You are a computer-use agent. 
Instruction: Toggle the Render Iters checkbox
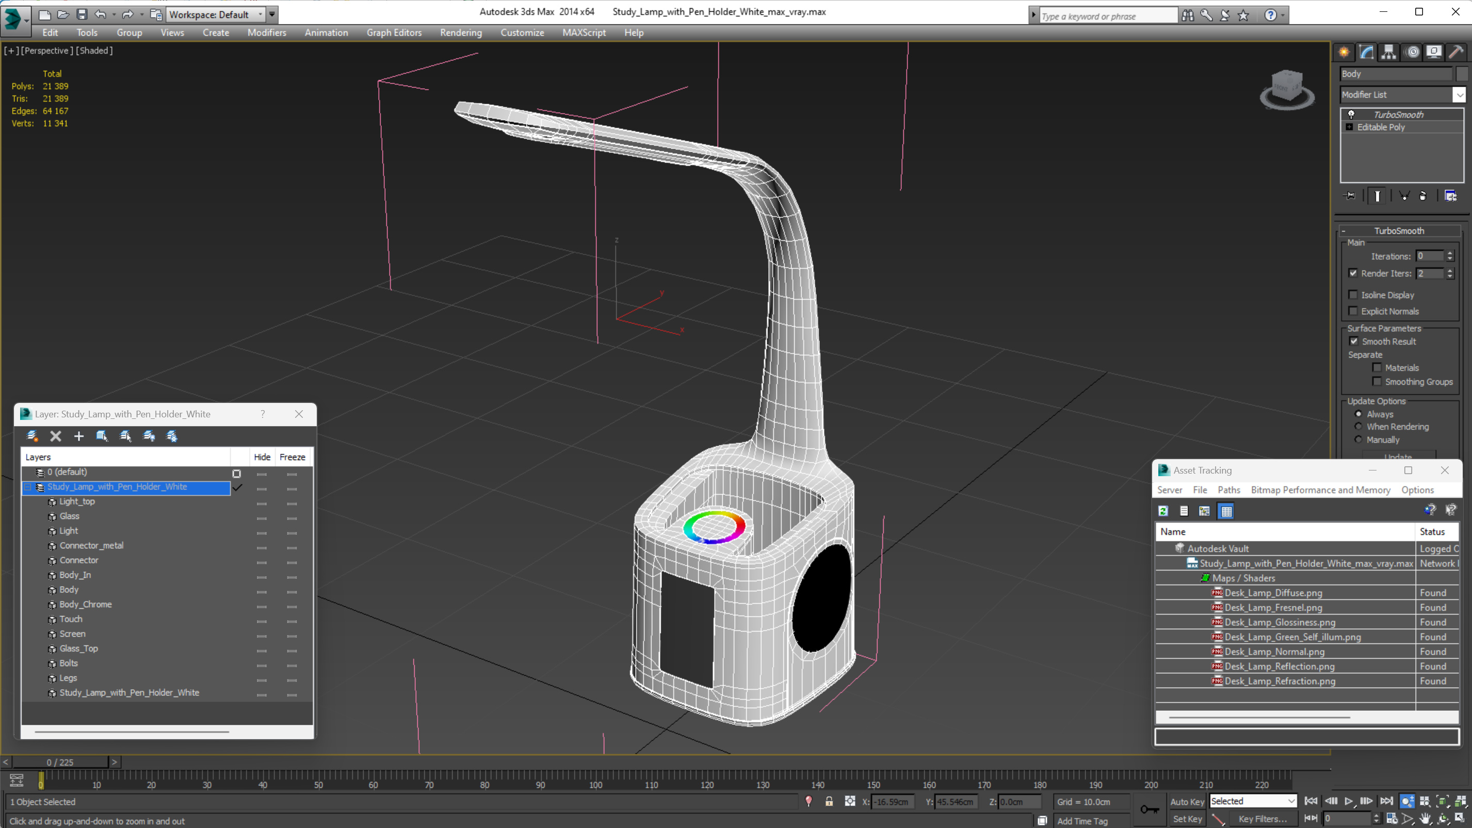pos(1353,273)
